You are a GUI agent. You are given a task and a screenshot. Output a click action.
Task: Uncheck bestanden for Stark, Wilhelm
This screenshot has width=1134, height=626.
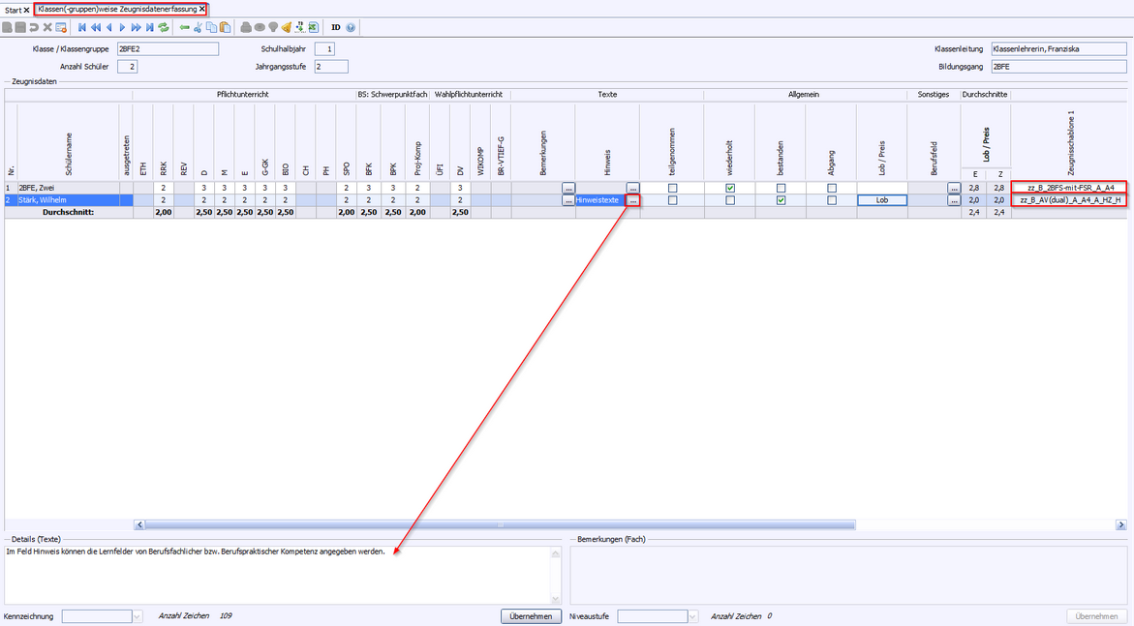781,200
